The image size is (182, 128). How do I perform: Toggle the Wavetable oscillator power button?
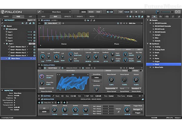[x=45, y=68]
